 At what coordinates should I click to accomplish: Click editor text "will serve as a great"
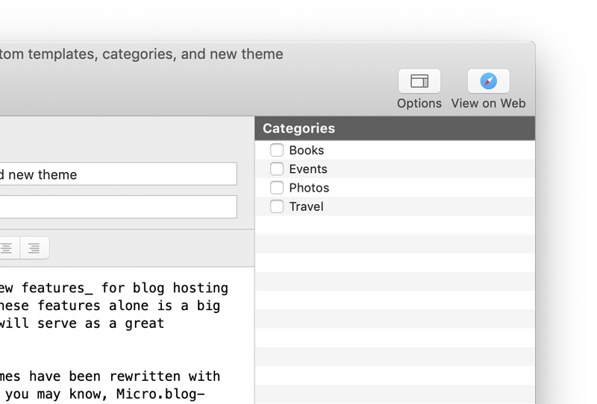coord(82,323)
